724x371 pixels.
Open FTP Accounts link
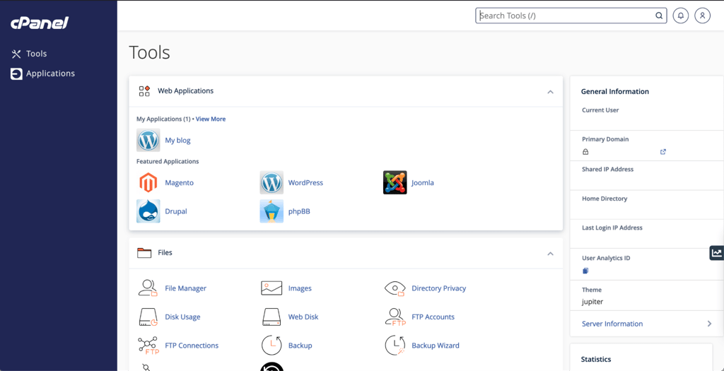point(433,317)
